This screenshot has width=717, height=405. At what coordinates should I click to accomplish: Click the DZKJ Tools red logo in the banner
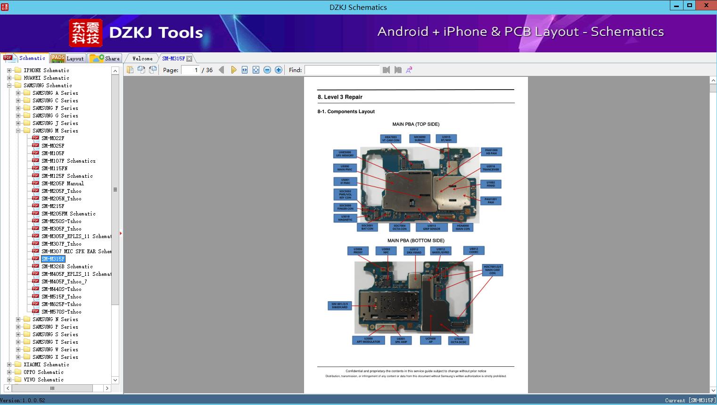click(x=85, y=33)
